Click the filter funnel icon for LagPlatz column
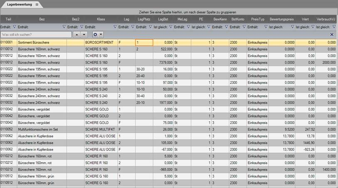 click(150, 27)
